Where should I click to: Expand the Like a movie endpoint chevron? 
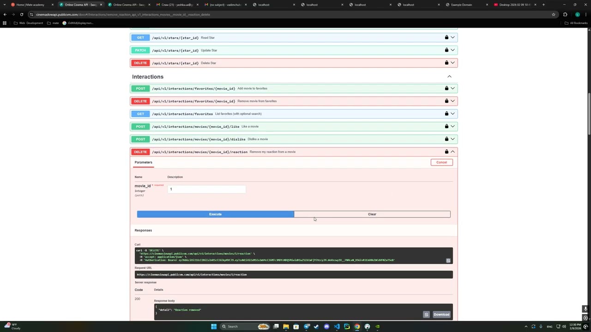[x=453, y=126]
